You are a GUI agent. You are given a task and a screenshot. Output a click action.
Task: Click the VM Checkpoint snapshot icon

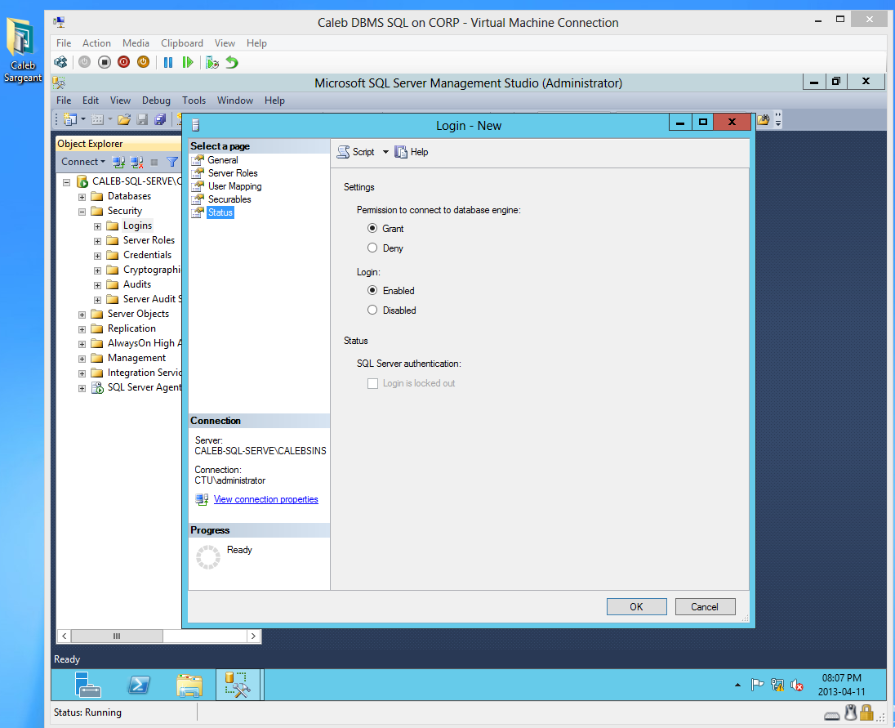(212, 62)
